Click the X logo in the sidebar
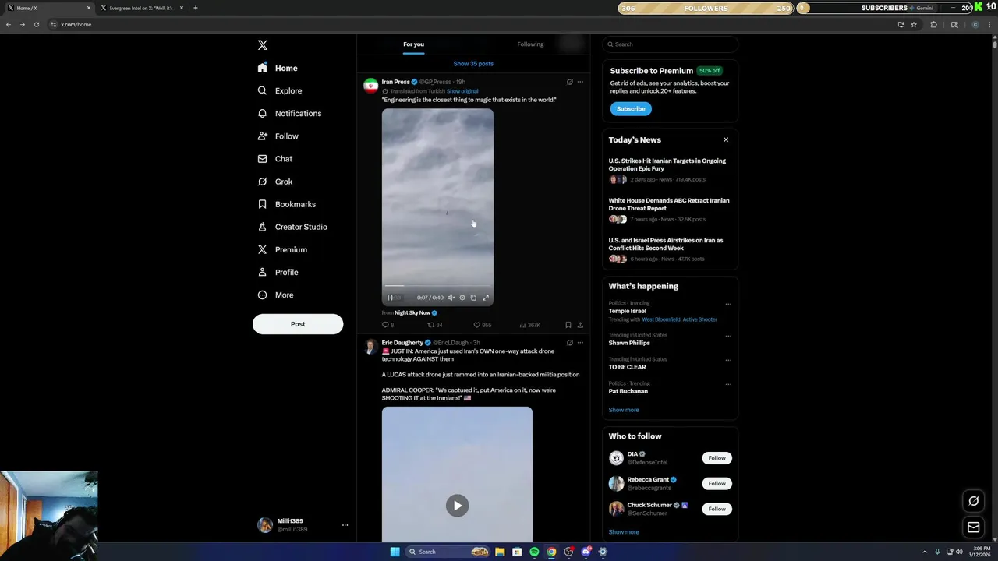 pos(263,45)
